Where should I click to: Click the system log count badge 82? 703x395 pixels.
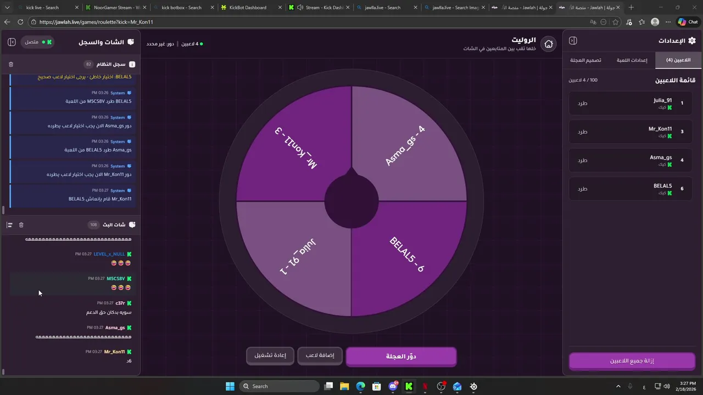tap(88, 64)
